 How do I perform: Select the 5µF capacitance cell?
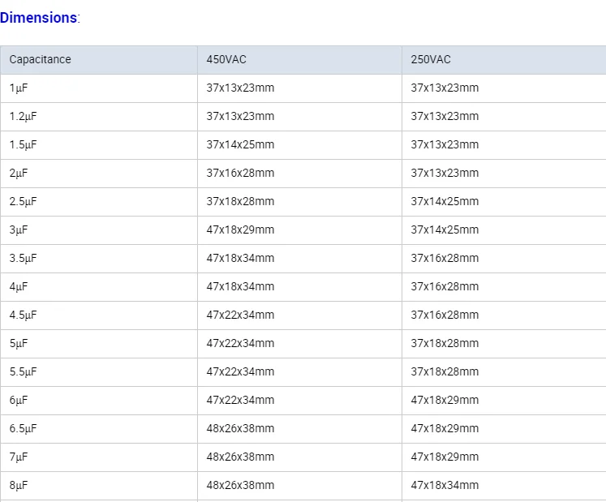pyautogui.click(x=19, y=344)
